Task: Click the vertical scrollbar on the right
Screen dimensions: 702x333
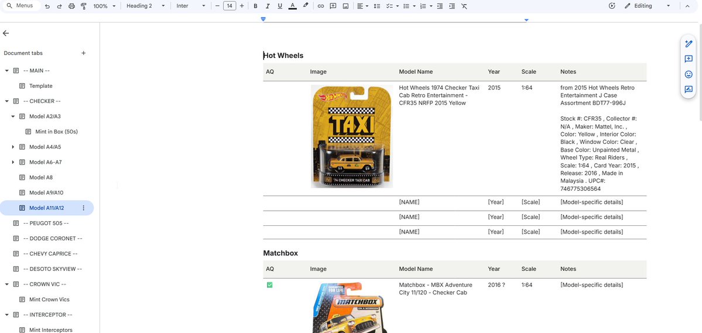Action: (x=700, y=74)
